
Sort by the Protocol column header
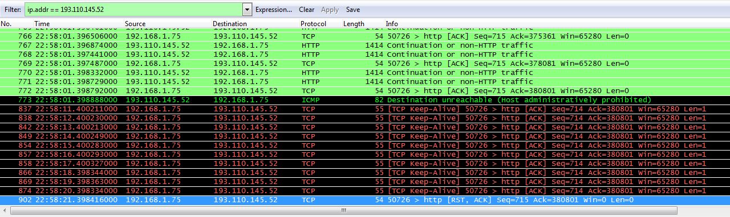pyautogui.click(x=313, y=24)
